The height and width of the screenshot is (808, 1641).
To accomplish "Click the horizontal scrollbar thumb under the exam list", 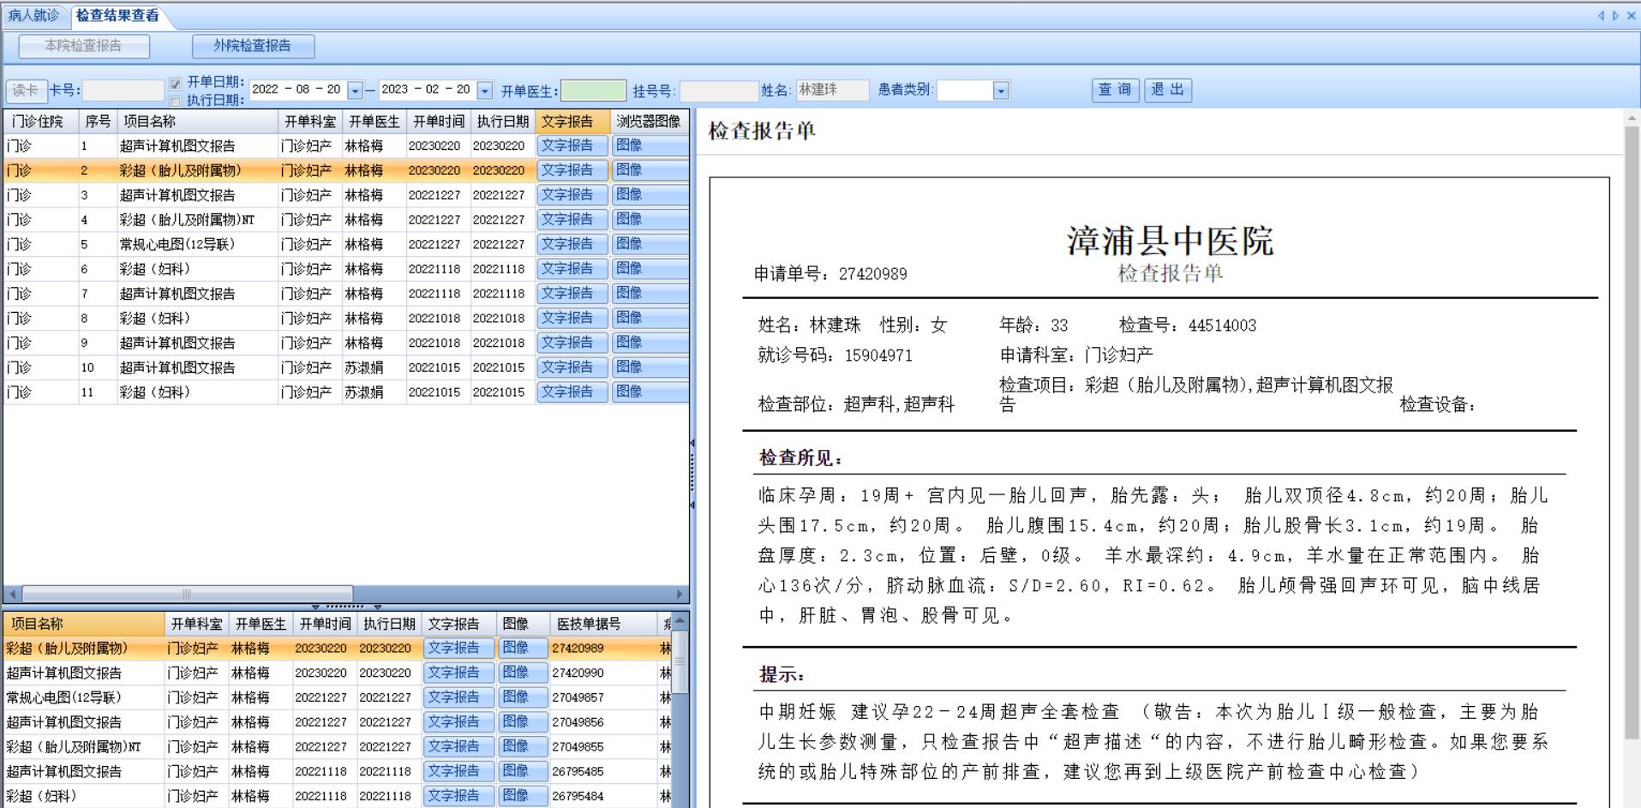I will coord(187,594).
